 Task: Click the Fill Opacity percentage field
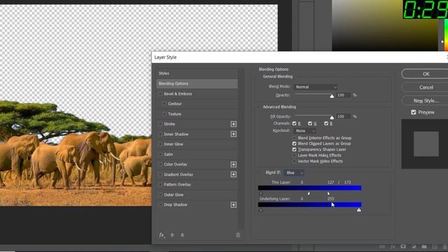tap(343, 116)
